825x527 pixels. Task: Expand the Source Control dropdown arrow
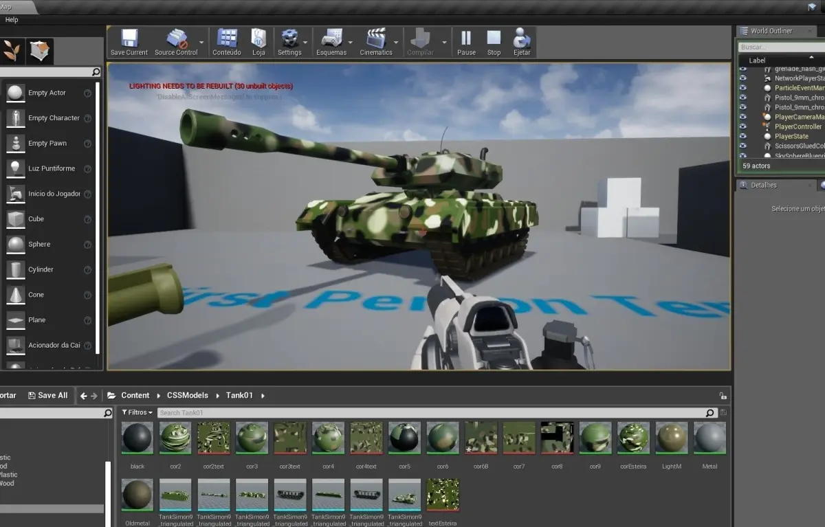coord(201,43)
